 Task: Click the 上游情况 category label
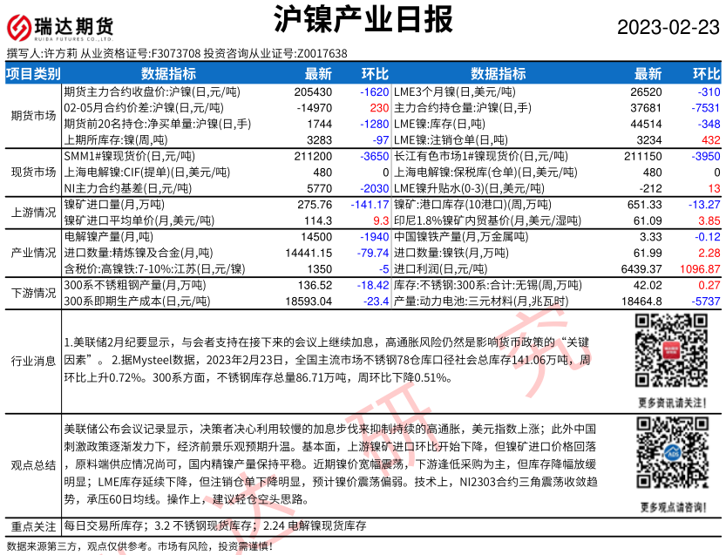[32, 212]
